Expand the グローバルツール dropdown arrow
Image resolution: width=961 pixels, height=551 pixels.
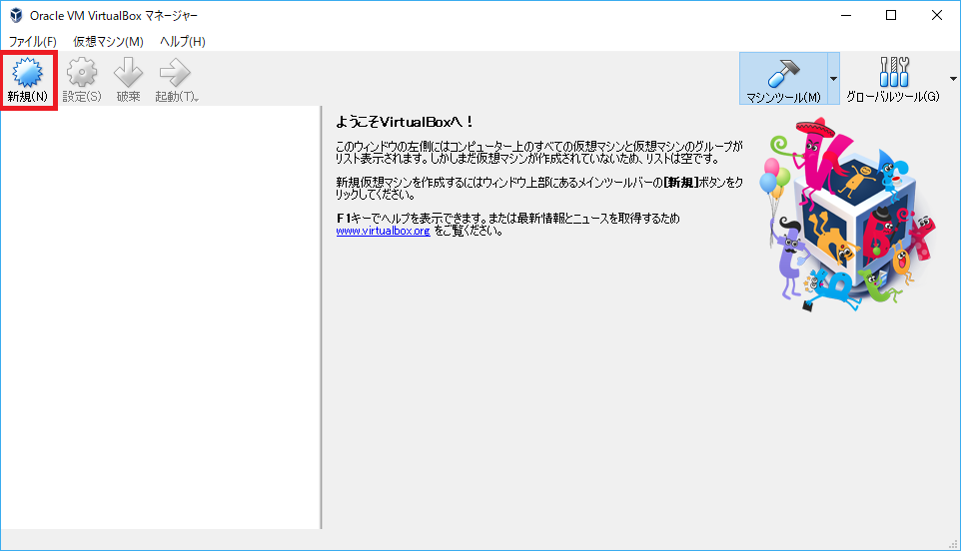tap(953, 79)
